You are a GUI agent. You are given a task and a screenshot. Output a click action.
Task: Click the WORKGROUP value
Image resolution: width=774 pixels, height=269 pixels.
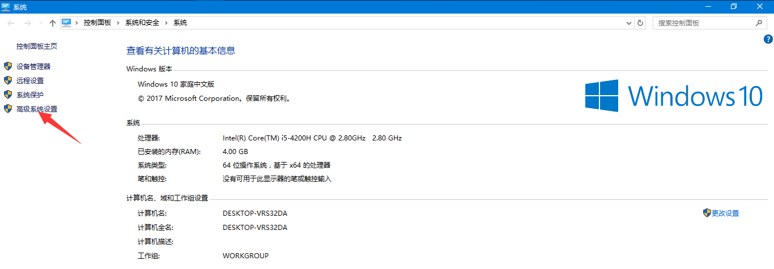pos(245,256)
